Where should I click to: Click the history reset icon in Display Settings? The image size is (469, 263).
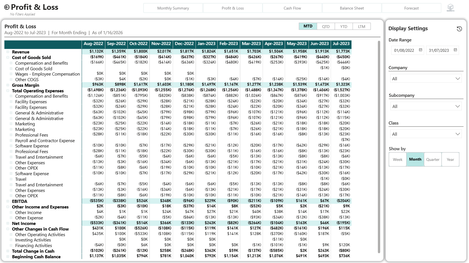point(459,28)
